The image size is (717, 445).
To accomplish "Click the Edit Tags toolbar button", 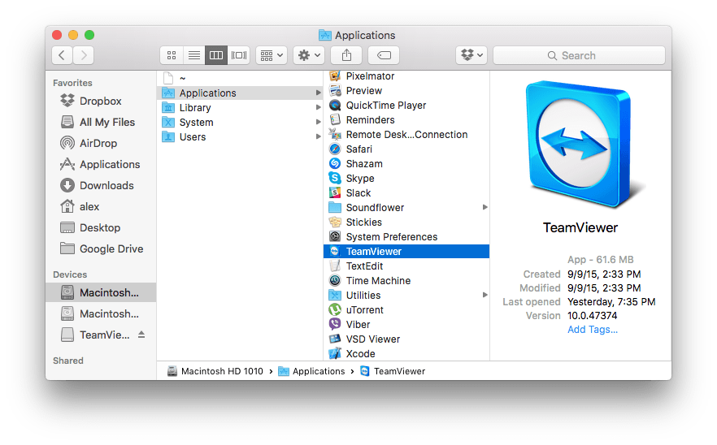I will [x=384, y=55].
